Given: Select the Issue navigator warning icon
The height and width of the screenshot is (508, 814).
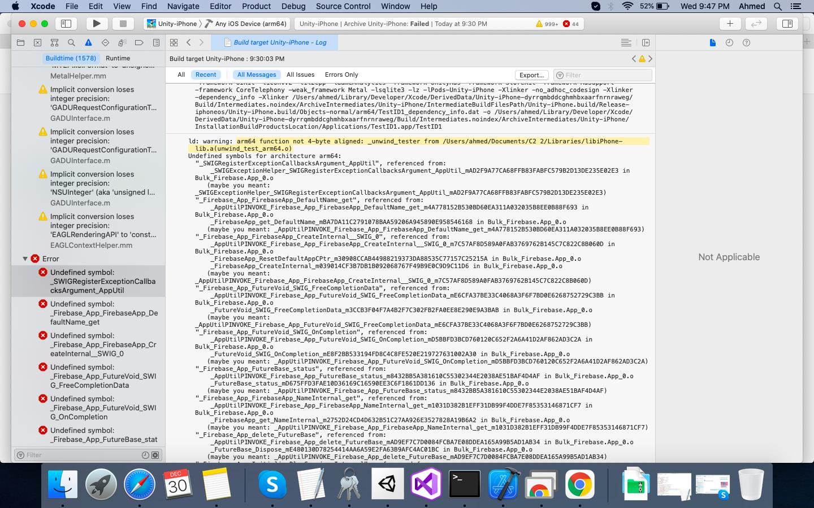Looking at the screenshot, I should [88, 42].
